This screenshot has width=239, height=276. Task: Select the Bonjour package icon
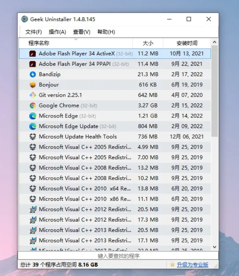(33, 85)
